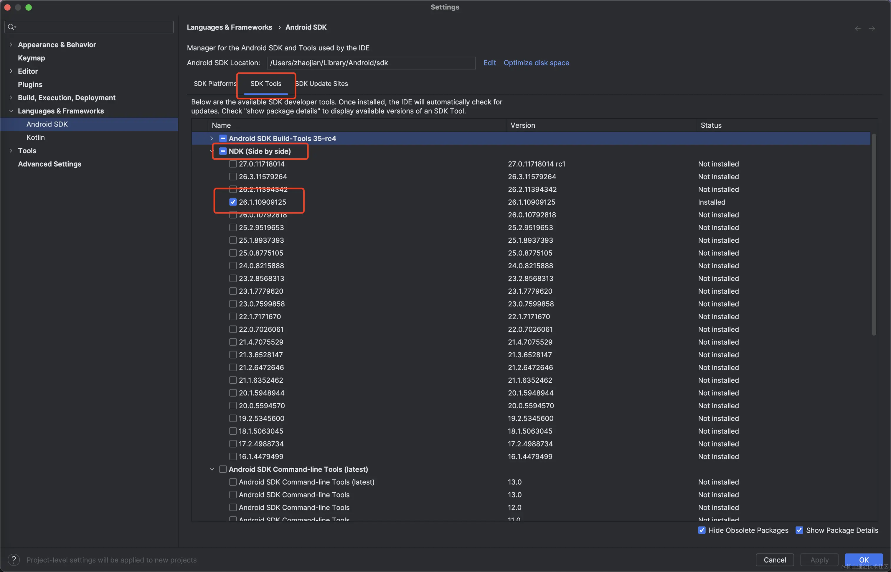Check NDK version 23.1.7779620
This screenshot has width=891, height=572.
pos(233,291)
